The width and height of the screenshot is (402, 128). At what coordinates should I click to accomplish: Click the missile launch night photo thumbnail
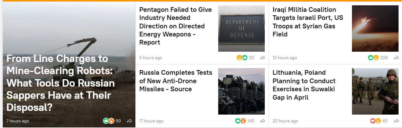click(x=375, y=29)
